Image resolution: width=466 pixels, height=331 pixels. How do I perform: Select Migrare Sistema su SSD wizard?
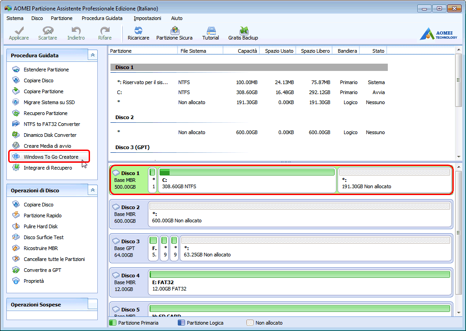click(x=49, y=102)
